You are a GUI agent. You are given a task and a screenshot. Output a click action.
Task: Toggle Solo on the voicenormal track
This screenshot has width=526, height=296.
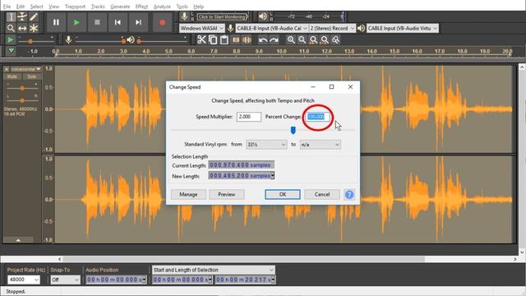pos(31,76)
